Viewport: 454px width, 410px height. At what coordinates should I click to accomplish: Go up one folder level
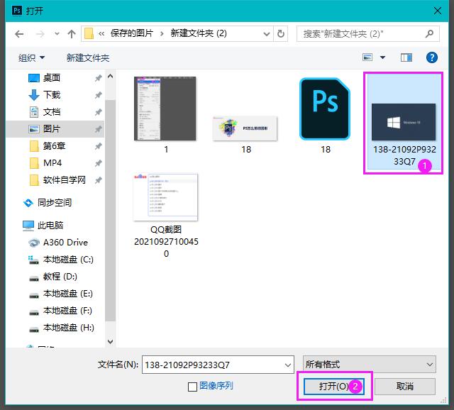(72, 34)
